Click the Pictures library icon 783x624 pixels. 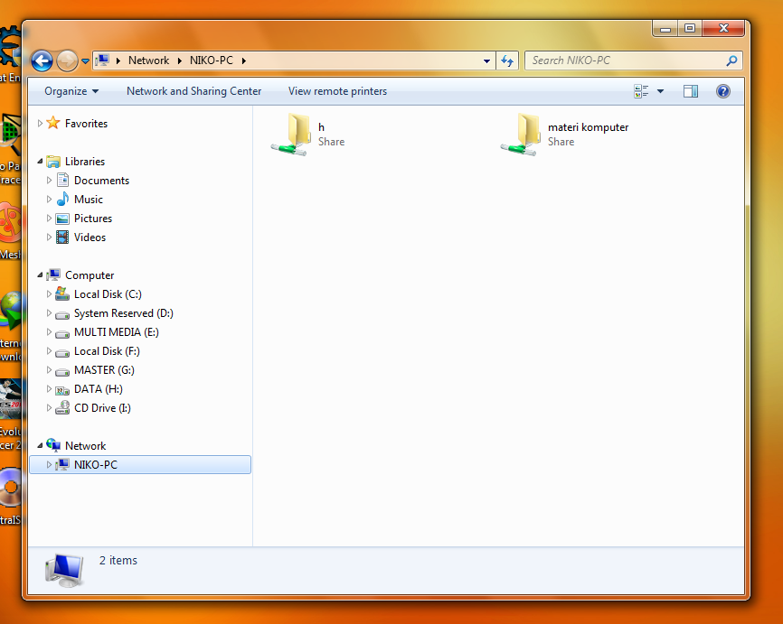pos(62,219)
